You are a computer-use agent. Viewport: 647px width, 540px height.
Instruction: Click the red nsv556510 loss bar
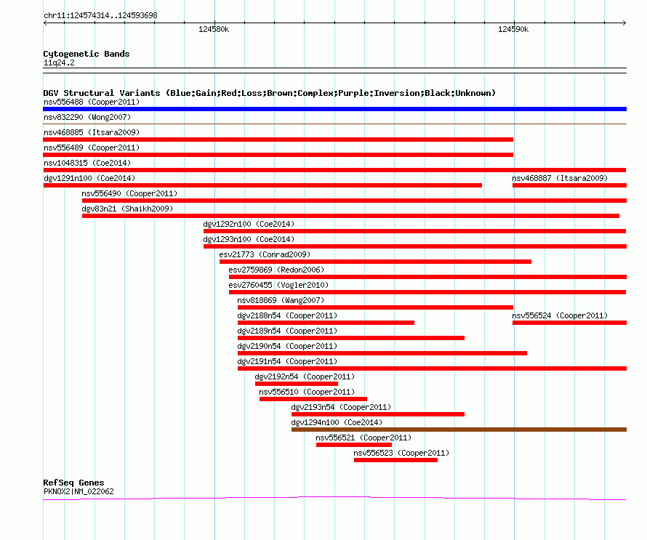coord(313,399)
